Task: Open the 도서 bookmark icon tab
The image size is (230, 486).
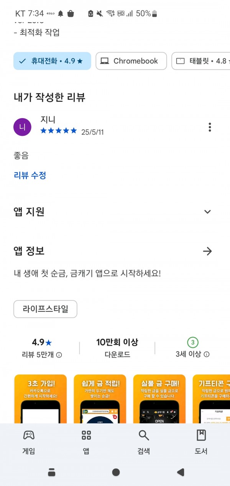Action: [201, 435]
